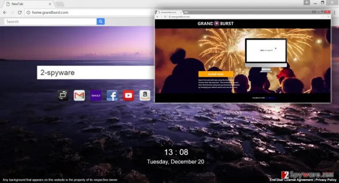
Task: Click the blue magnifier search button
Action: tap(101, 22)
